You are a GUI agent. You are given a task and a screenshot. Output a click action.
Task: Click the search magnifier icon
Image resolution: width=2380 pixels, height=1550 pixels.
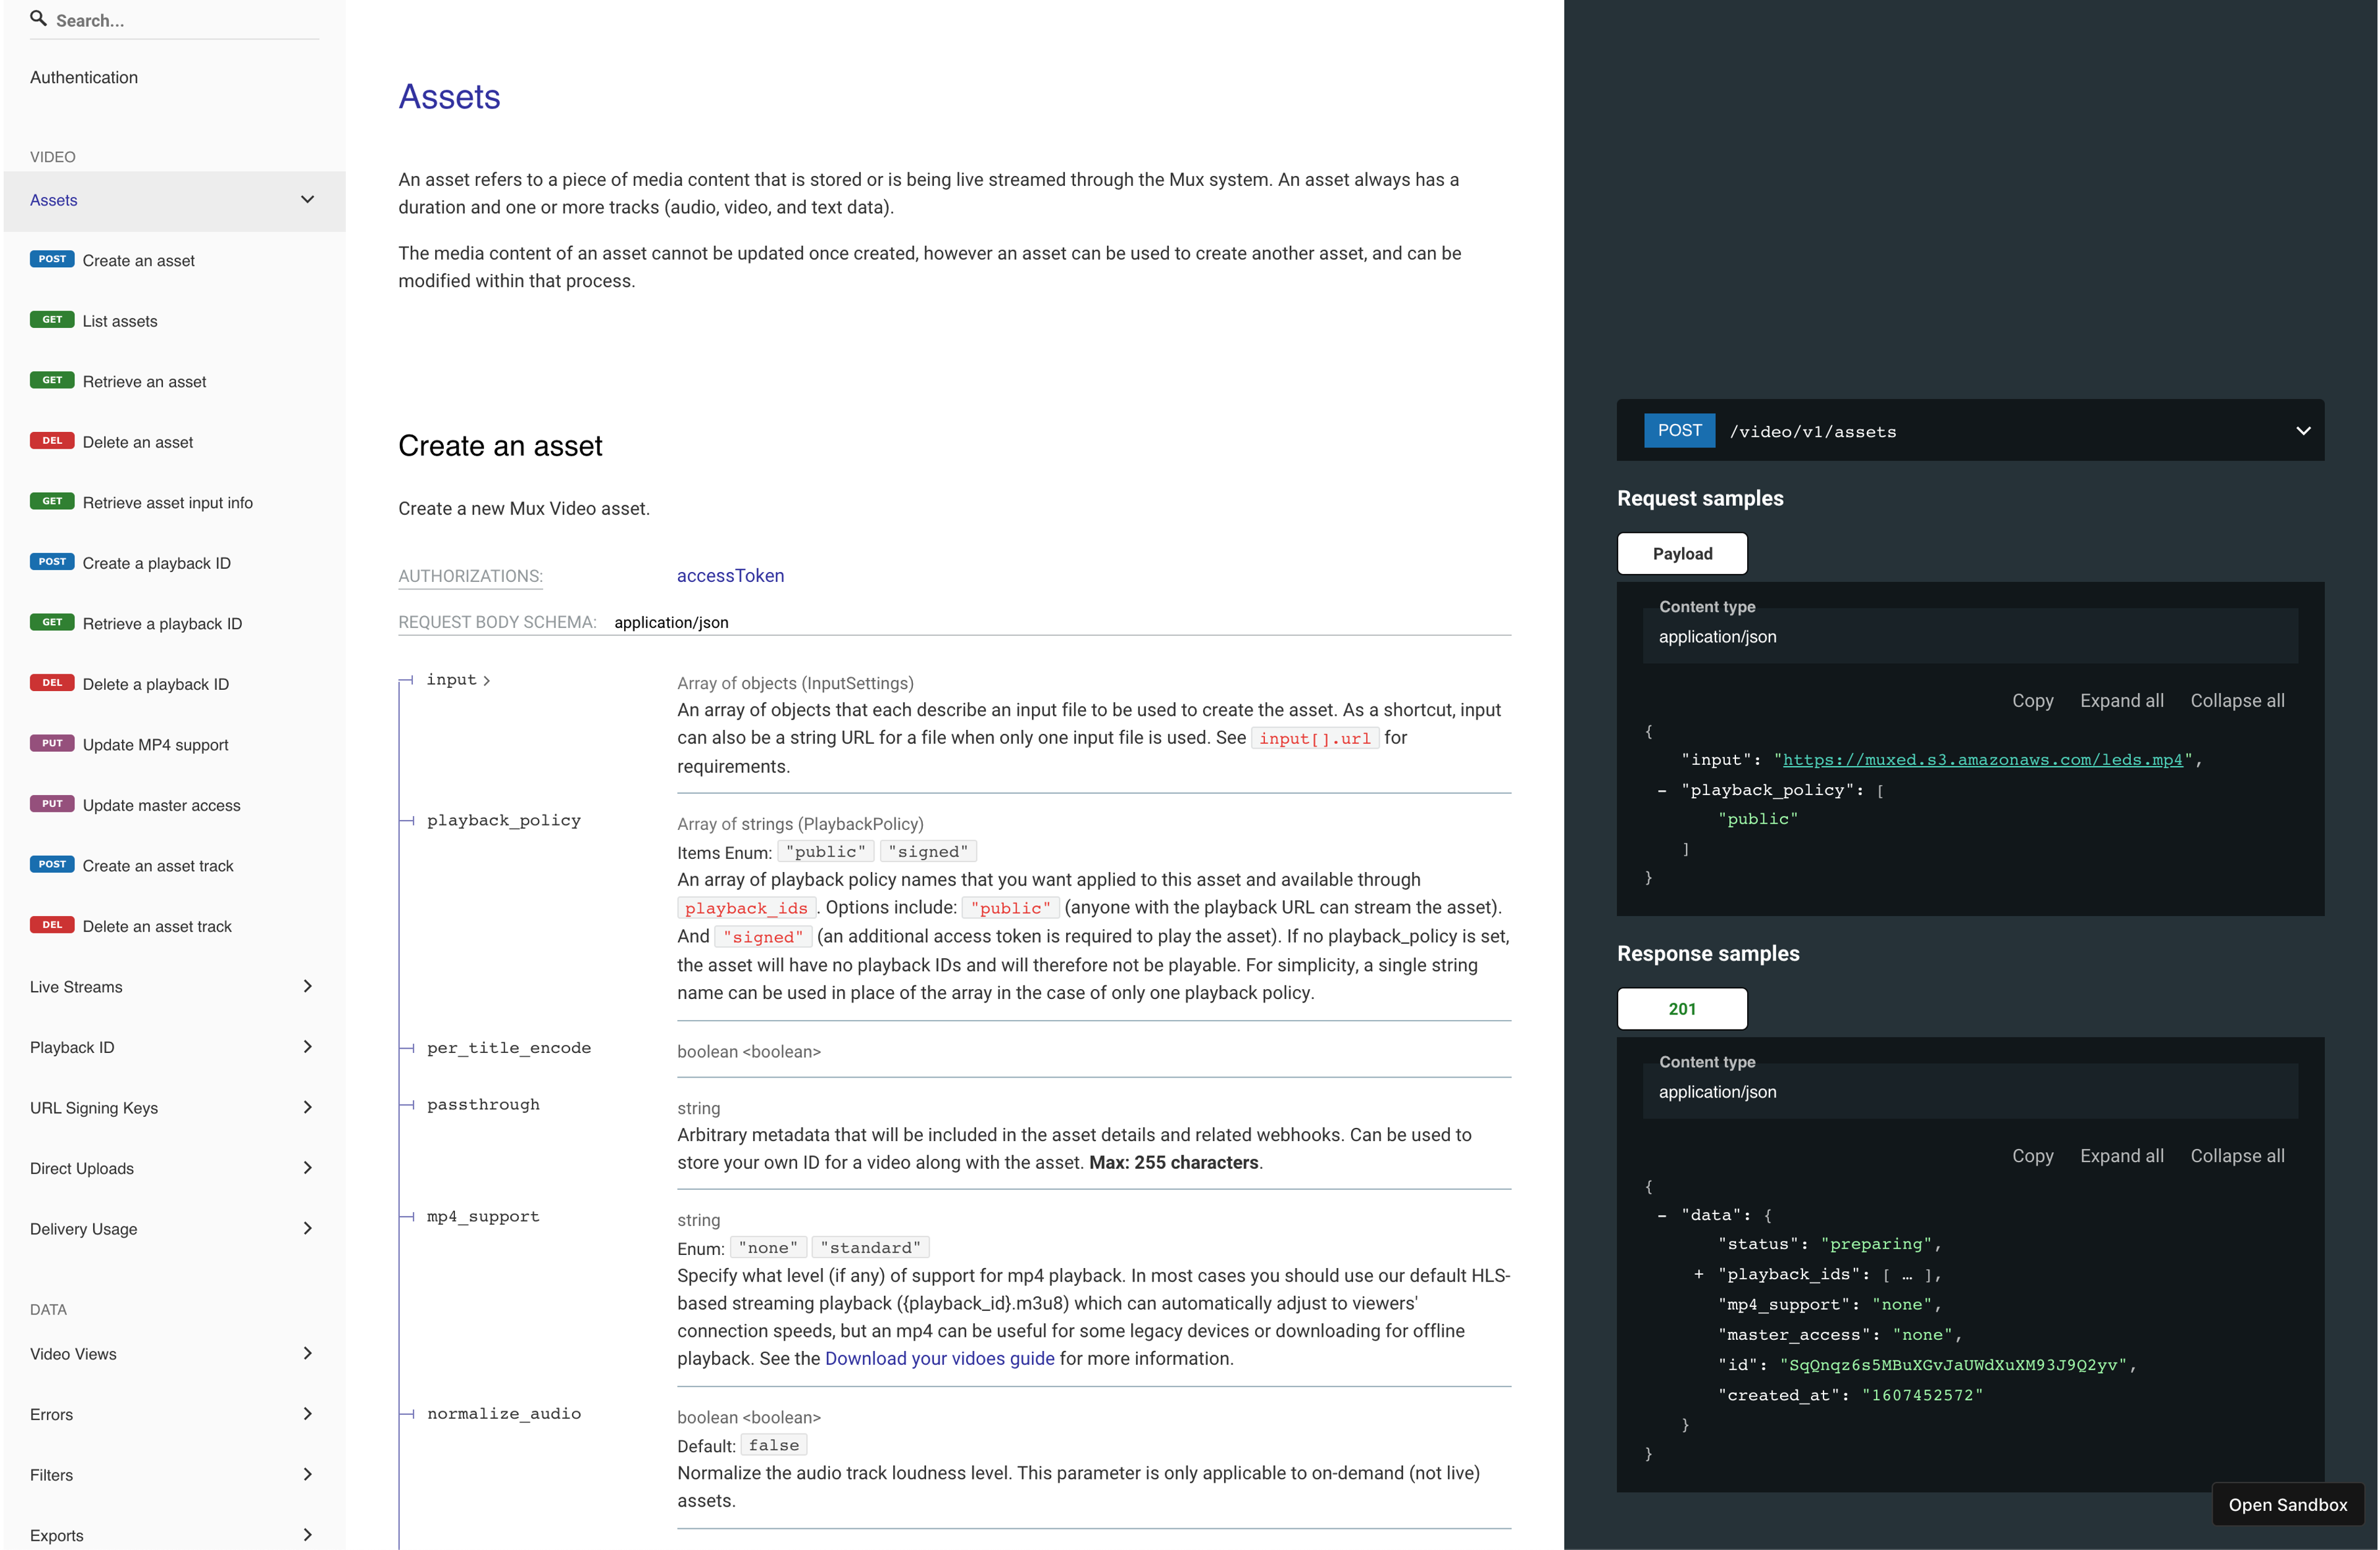(38, 18)
